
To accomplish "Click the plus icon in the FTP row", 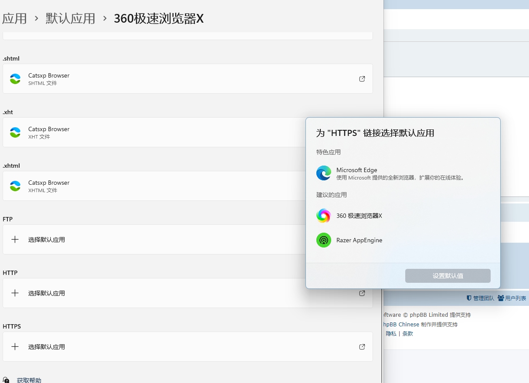I will 15,239.
